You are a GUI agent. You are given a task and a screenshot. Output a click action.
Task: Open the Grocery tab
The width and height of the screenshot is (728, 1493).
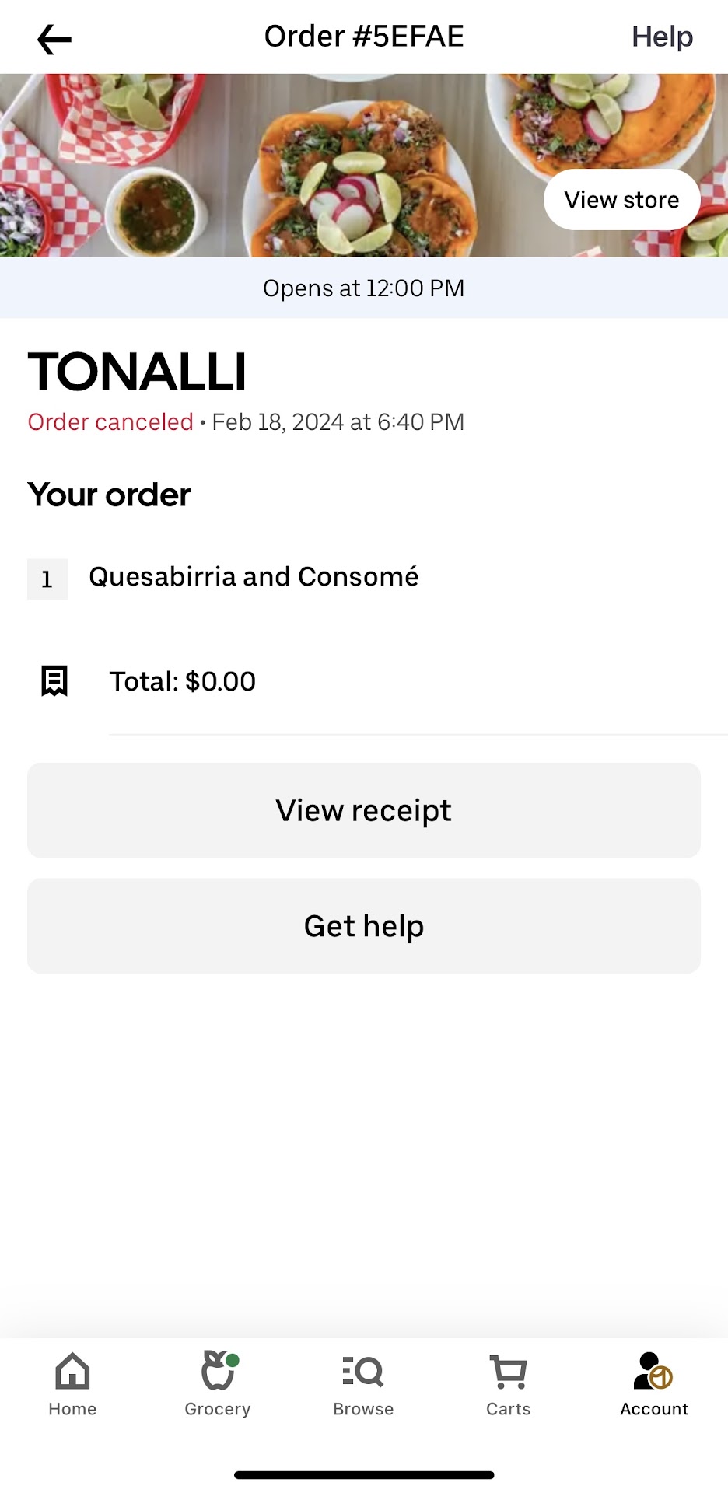(x=218, y=1385)
